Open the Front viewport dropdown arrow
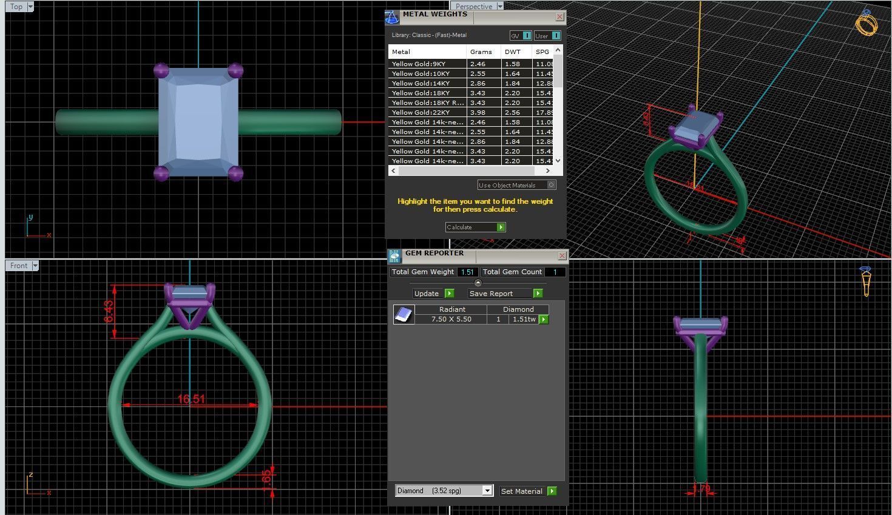892x515 pixels. [35, 266]
